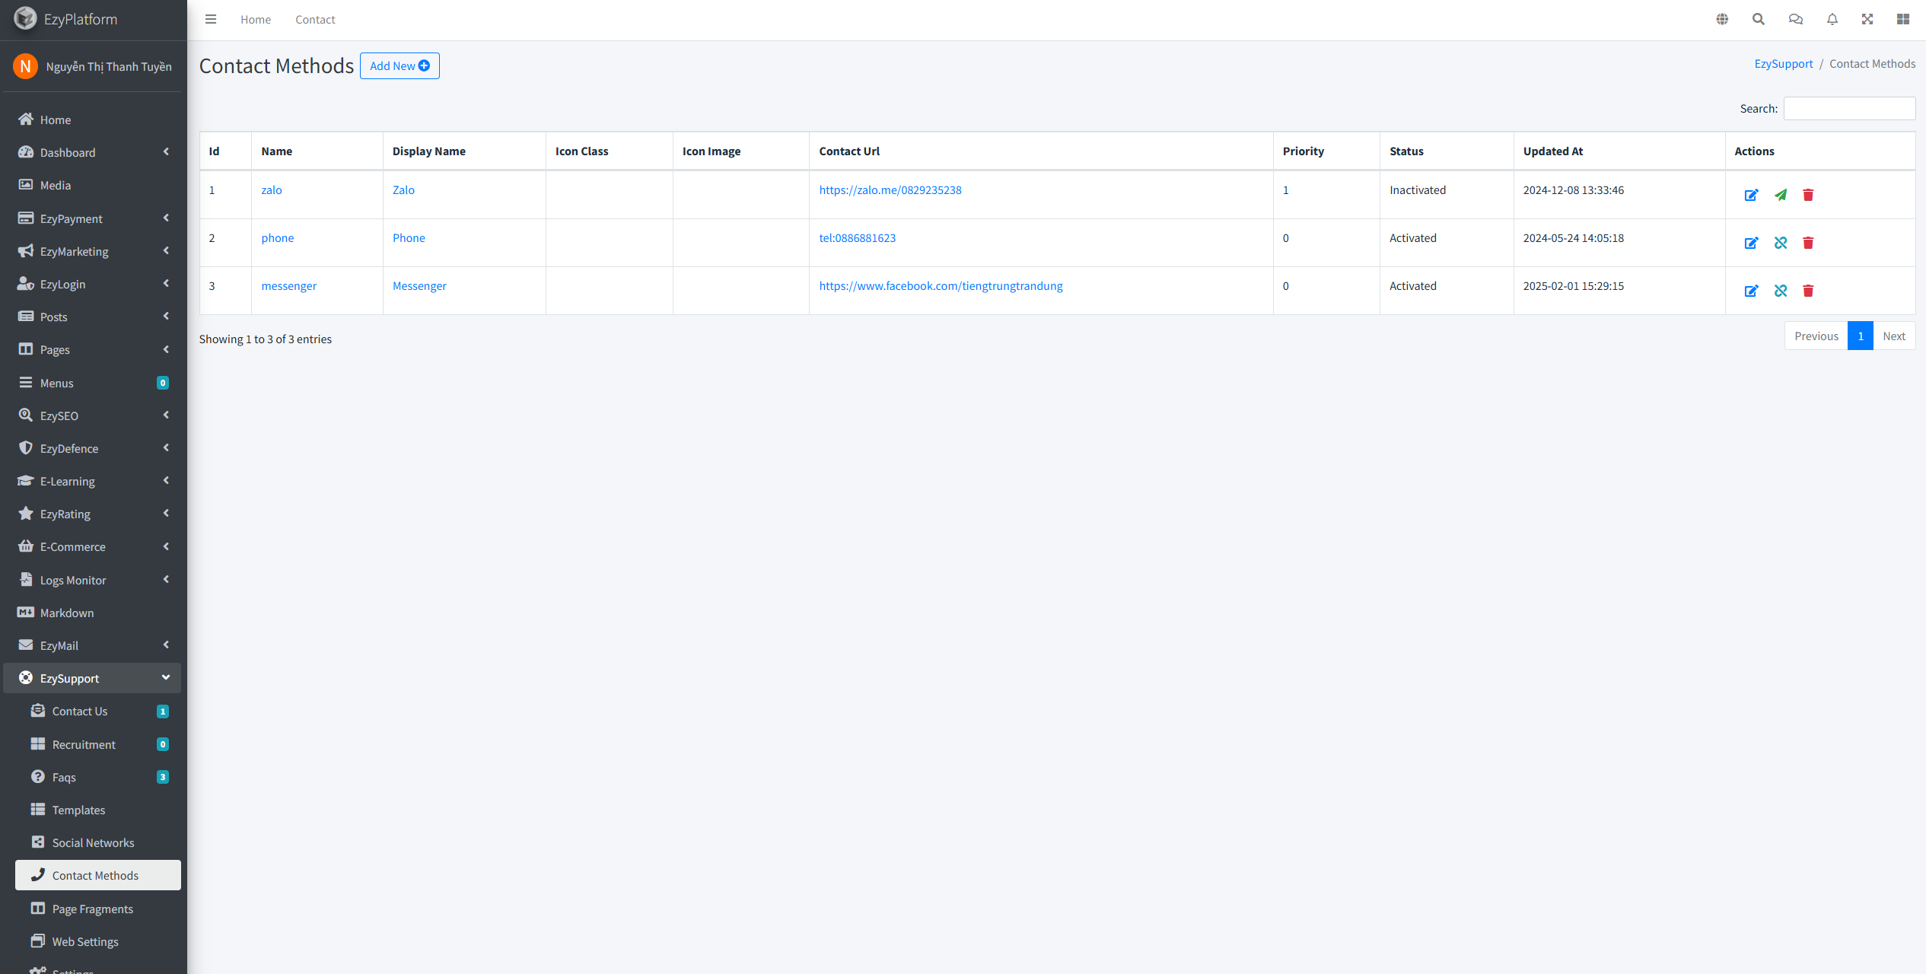Viewport: 1926px width, 974px height.
Task: Toggle fullscreen with expand arrows icon
Action: point(1867,19)
